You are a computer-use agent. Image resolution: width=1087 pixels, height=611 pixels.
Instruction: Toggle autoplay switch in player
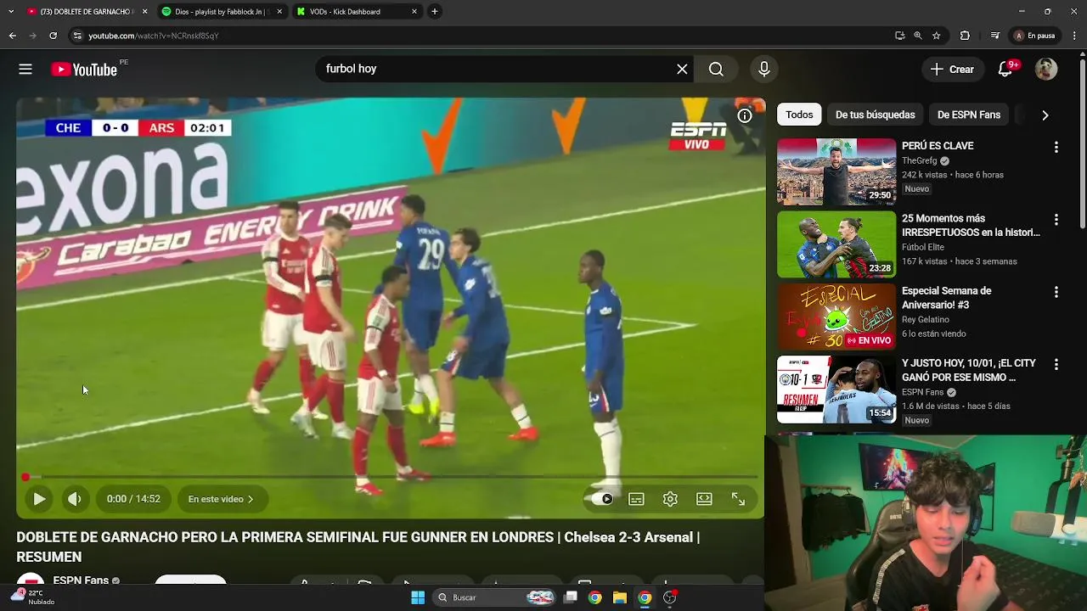pyautogui.click(x=602, y=499)
